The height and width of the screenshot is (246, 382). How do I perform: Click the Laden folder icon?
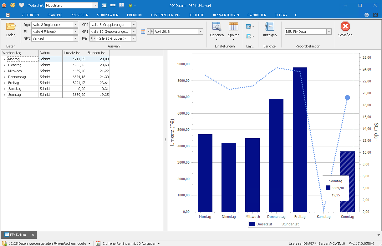pyautogui.click(x=11, y=27)
